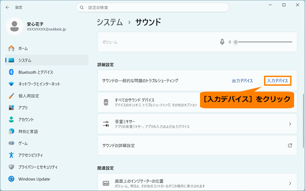Click the vertical scrollbar of settings page
The image size is (305, 191).
click(x=303, y=121)
